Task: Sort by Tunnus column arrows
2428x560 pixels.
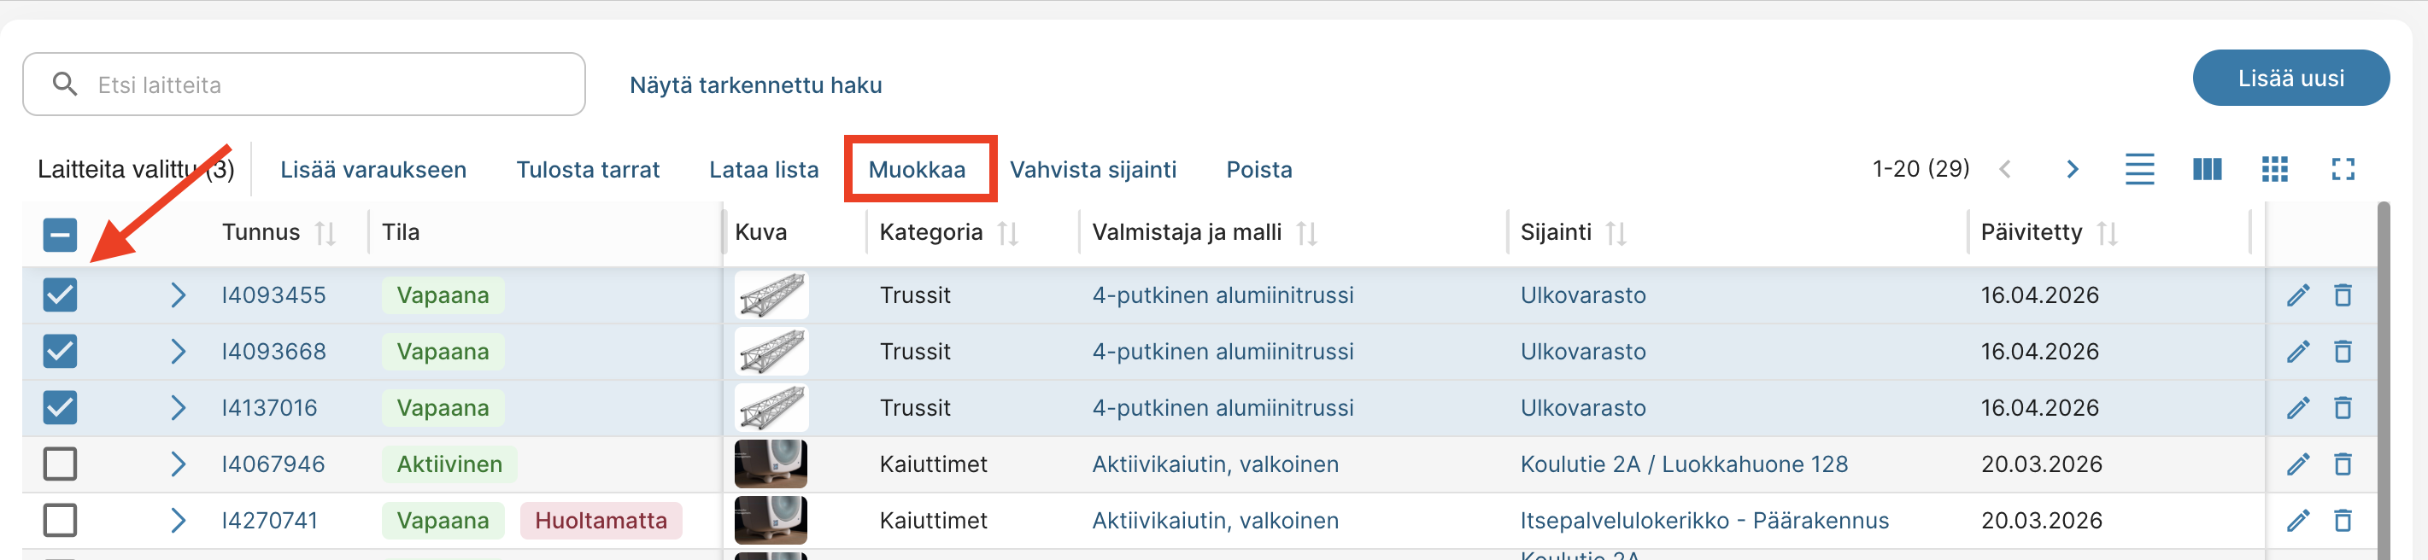Action: click(x=325, y=232)
